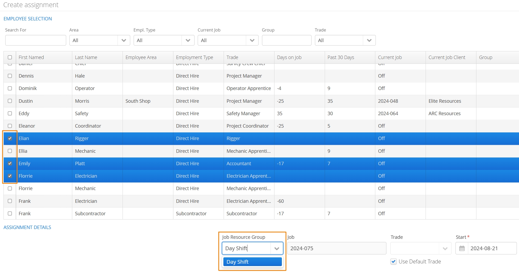Screen dimensions: 519x278
Task: Check the Eleanor Coordinator checkbox
Action: click(10, 126)
